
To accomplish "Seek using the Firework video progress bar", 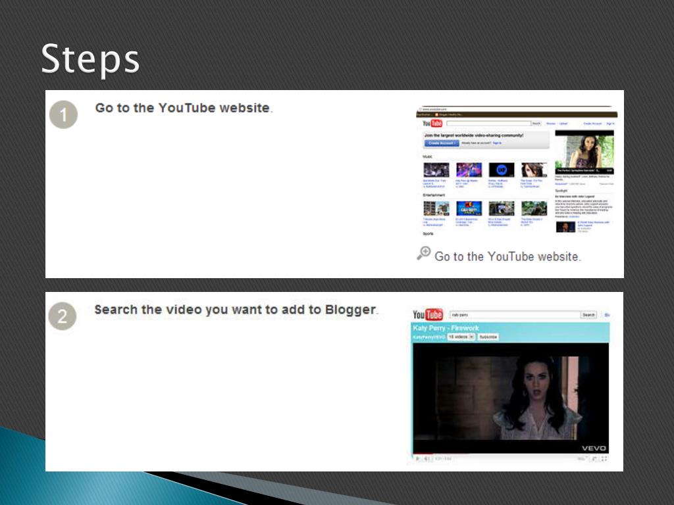I will (510, 454).
